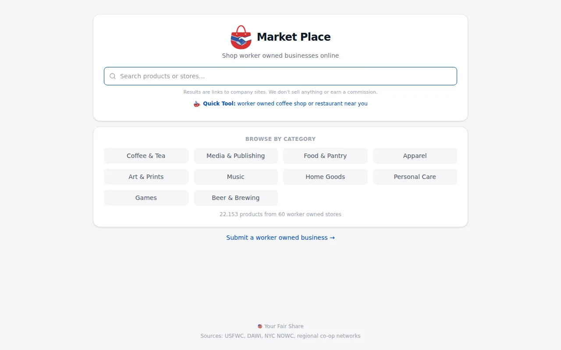Click 'Shop worker owned businesses online' tagline

tap(280, 56)
